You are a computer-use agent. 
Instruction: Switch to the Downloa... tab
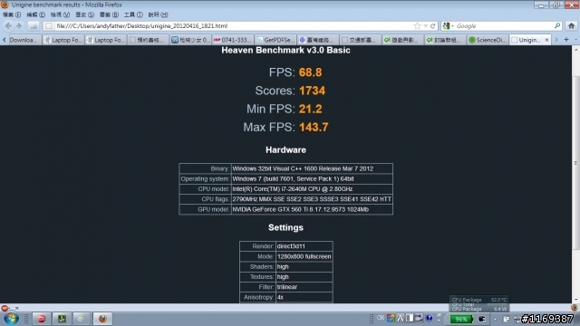pos(24,40)
